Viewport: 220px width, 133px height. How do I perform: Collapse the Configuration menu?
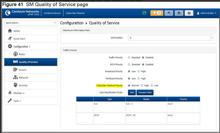pos(22,47)
